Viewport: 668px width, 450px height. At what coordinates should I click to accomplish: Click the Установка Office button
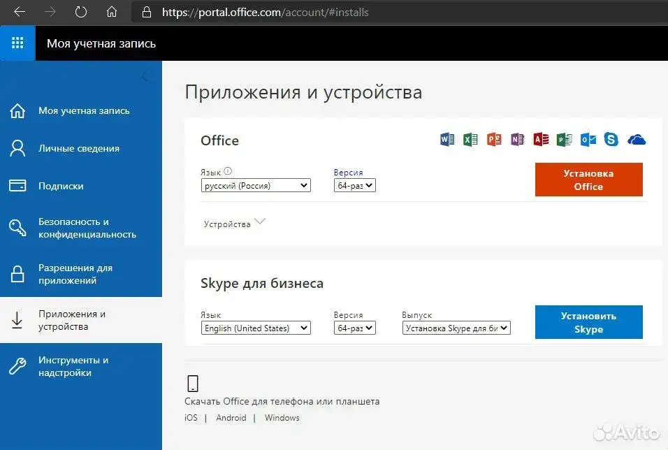[x=588, y=180]
